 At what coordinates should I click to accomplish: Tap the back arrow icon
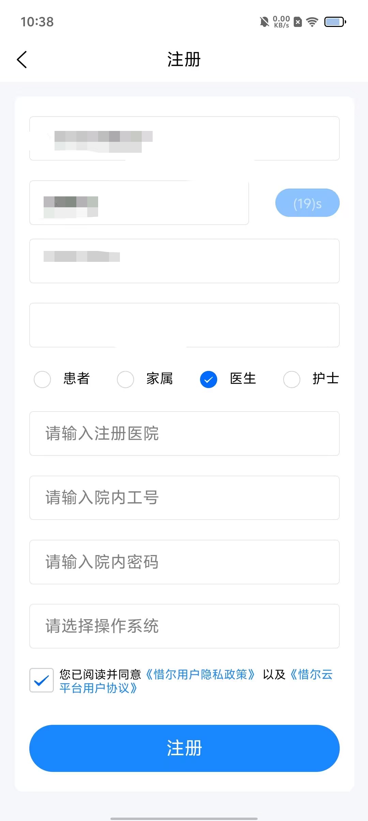(x=22, y=60)
